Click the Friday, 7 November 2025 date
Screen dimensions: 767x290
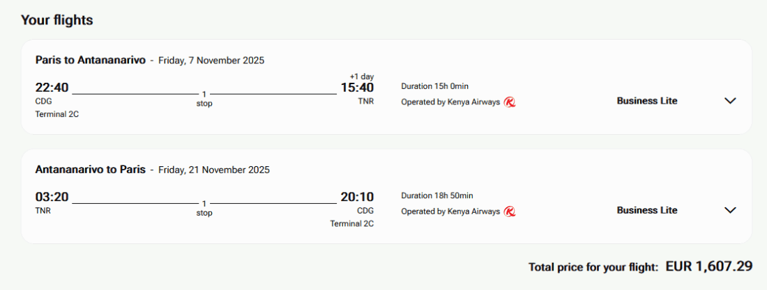pyautogui.click(x=211, y=61)
